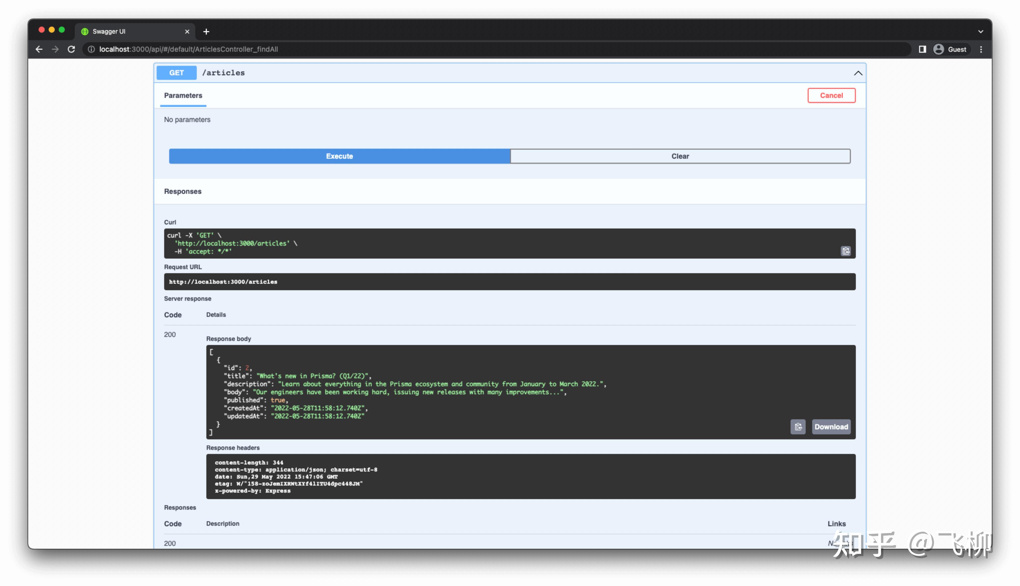Go back using the browser back arrow
Image resolution: width=1020 pixels, height=586 pixels.
click(39, 49)
